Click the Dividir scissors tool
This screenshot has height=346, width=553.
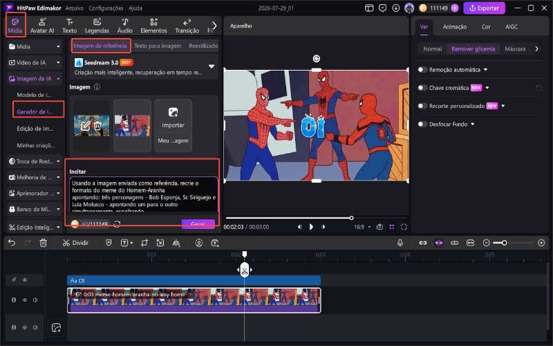pos(75,243)
